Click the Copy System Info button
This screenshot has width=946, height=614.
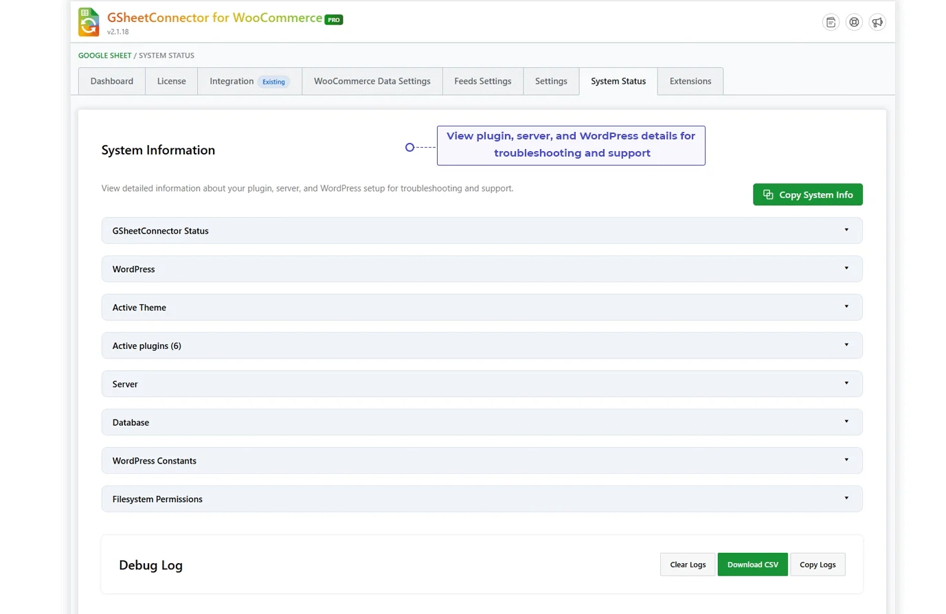[x=808, y=194]
